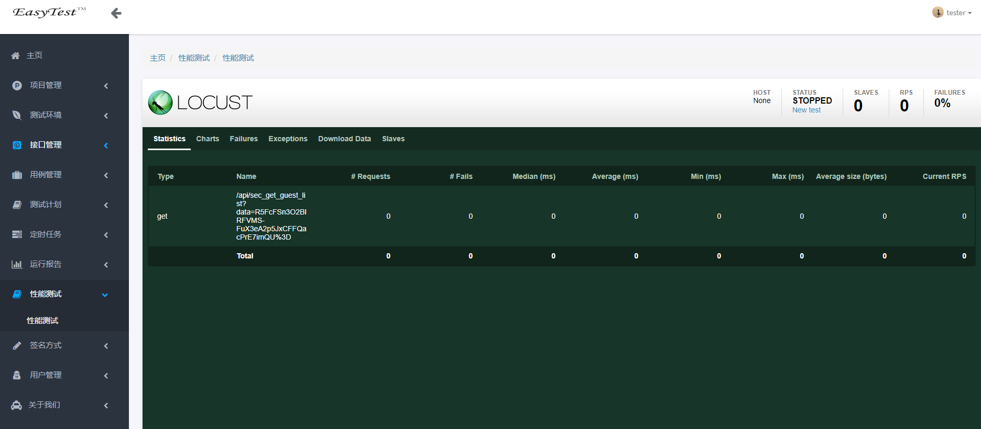The height and width of the screenshot is (429, 981).
Task: Click the FAILURES 0% value
Action: (942, 103)
